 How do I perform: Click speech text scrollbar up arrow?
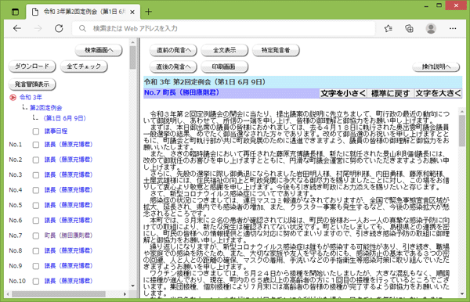pyautogui.click(x=462, y=111)
